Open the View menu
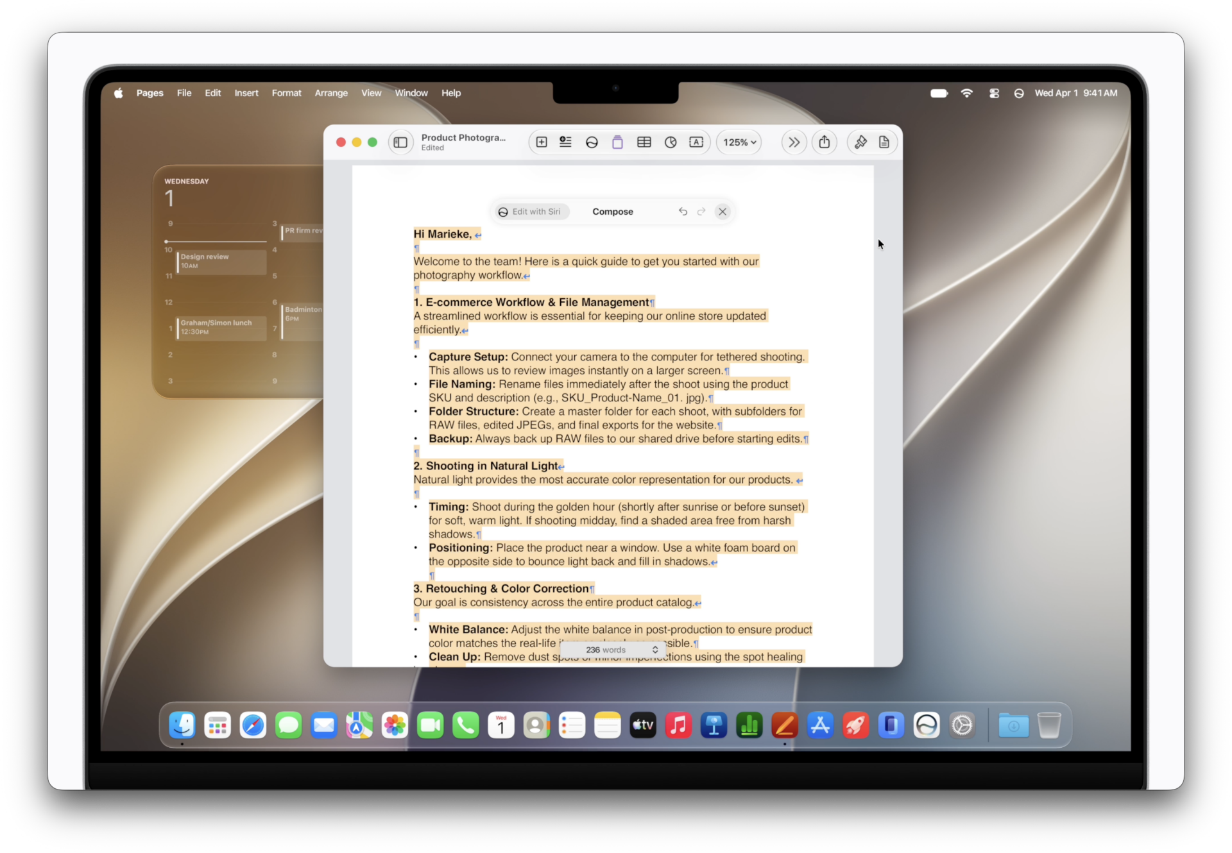The height and width of the screenshot is (853, 1232). pos(371,93)
